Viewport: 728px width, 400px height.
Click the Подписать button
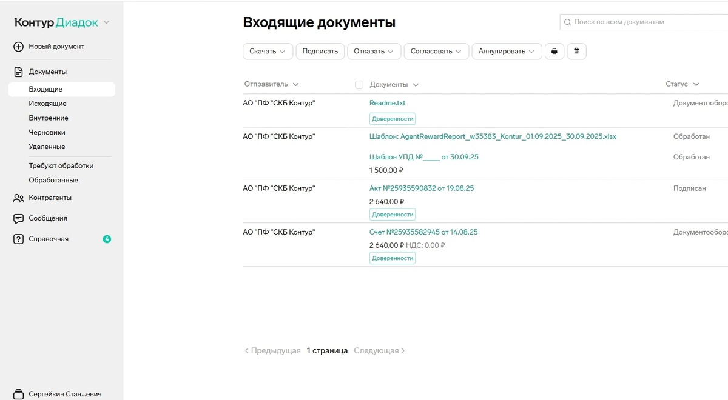(x=320, y=52)
